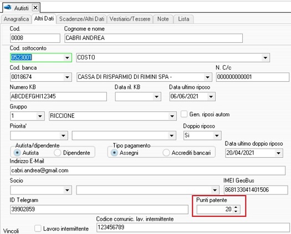Open the RICCIONE group dropdown

172,116
